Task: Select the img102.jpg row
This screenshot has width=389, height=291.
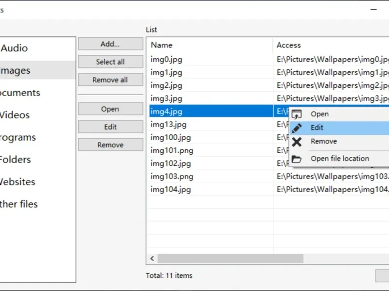Action: [211, 163]
